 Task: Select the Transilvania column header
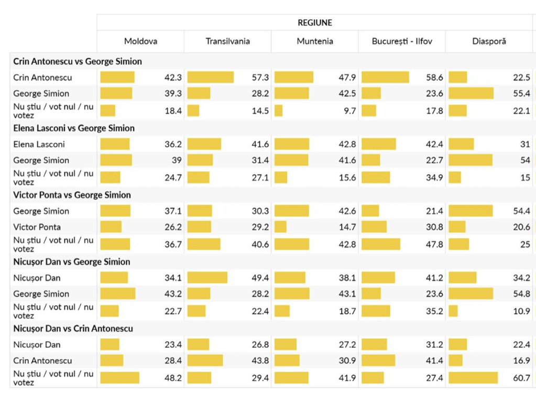(x=227, y=41)
